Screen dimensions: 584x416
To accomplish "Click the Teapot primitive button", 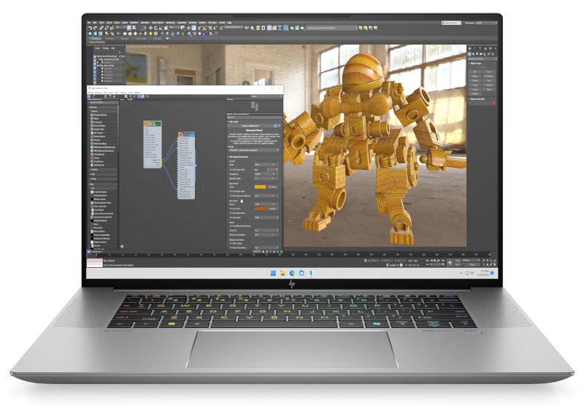I will point(475,89).
